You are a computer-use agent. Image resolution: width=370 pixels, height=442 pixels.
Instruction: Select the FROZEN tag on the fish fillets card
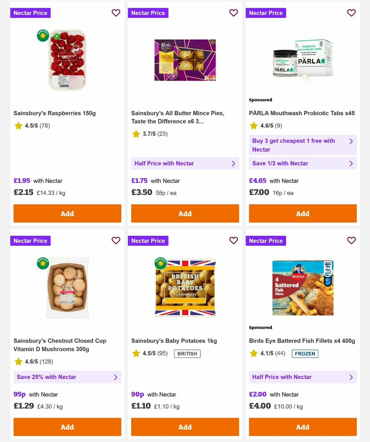click(305, 354)
